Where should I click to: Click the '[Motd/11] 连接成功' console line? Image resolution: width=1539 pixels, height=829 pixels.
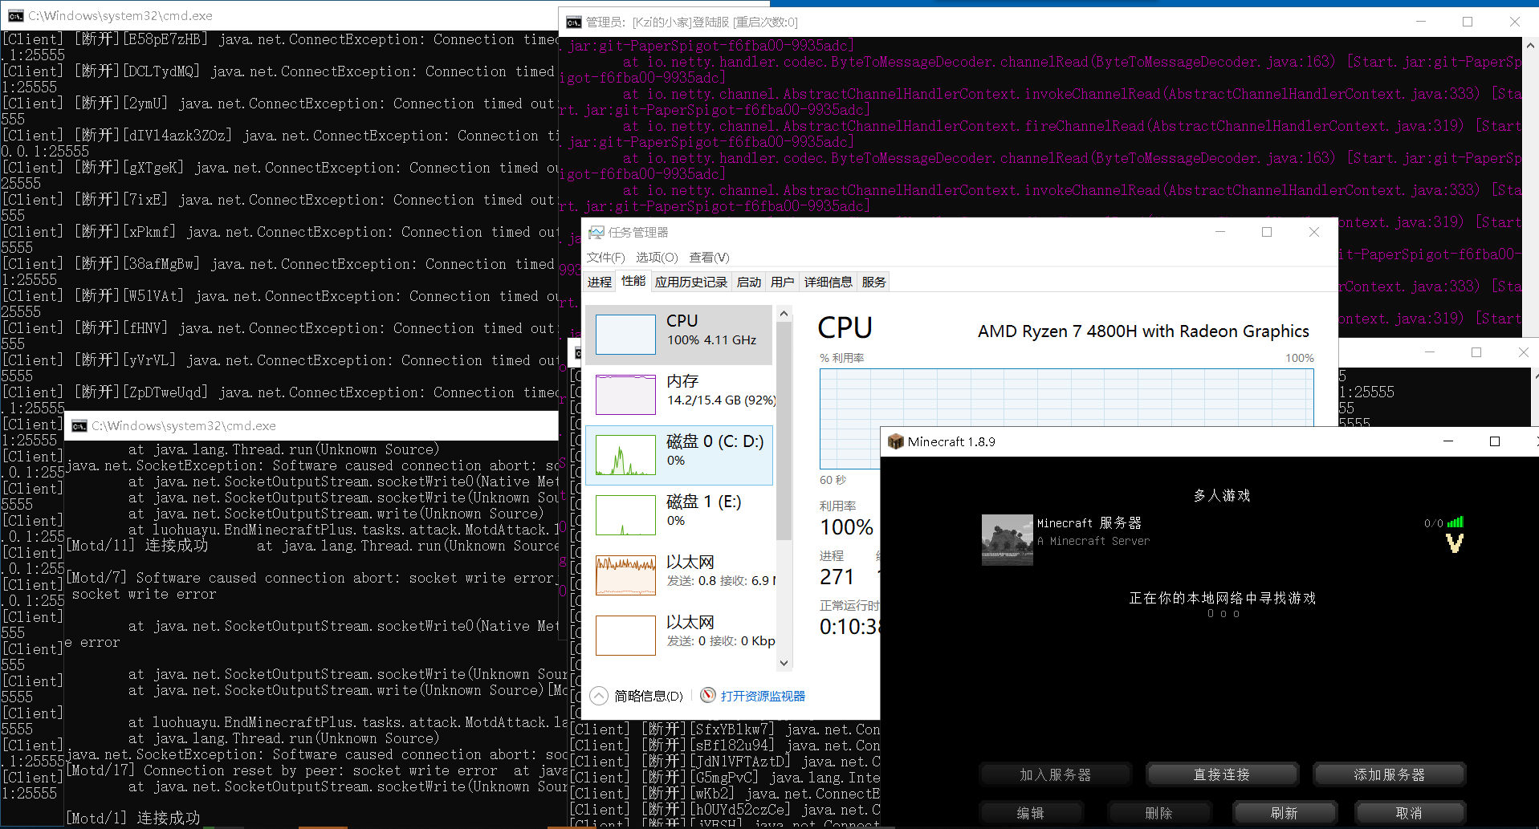click(x=137, y=546)
